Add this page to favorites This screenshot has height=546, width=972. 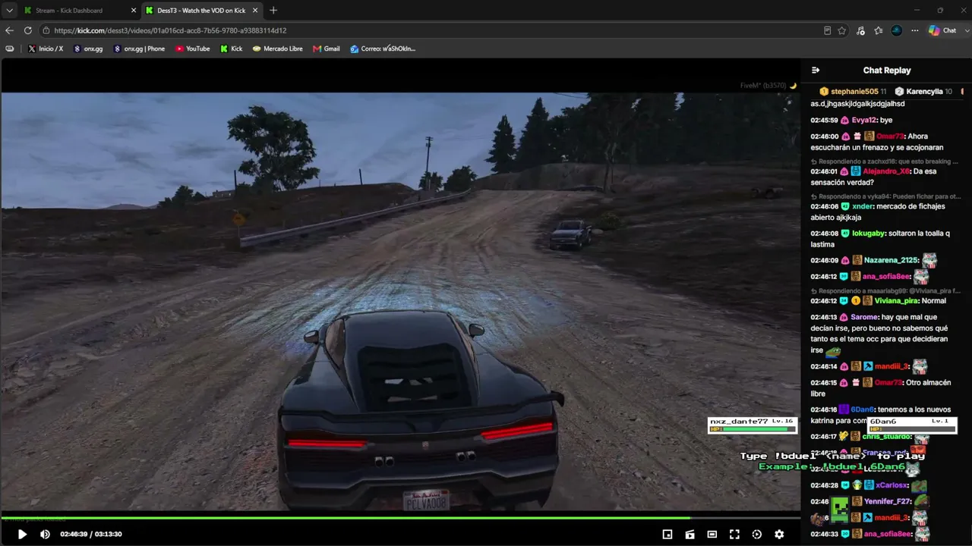click(x=842, y=30)
